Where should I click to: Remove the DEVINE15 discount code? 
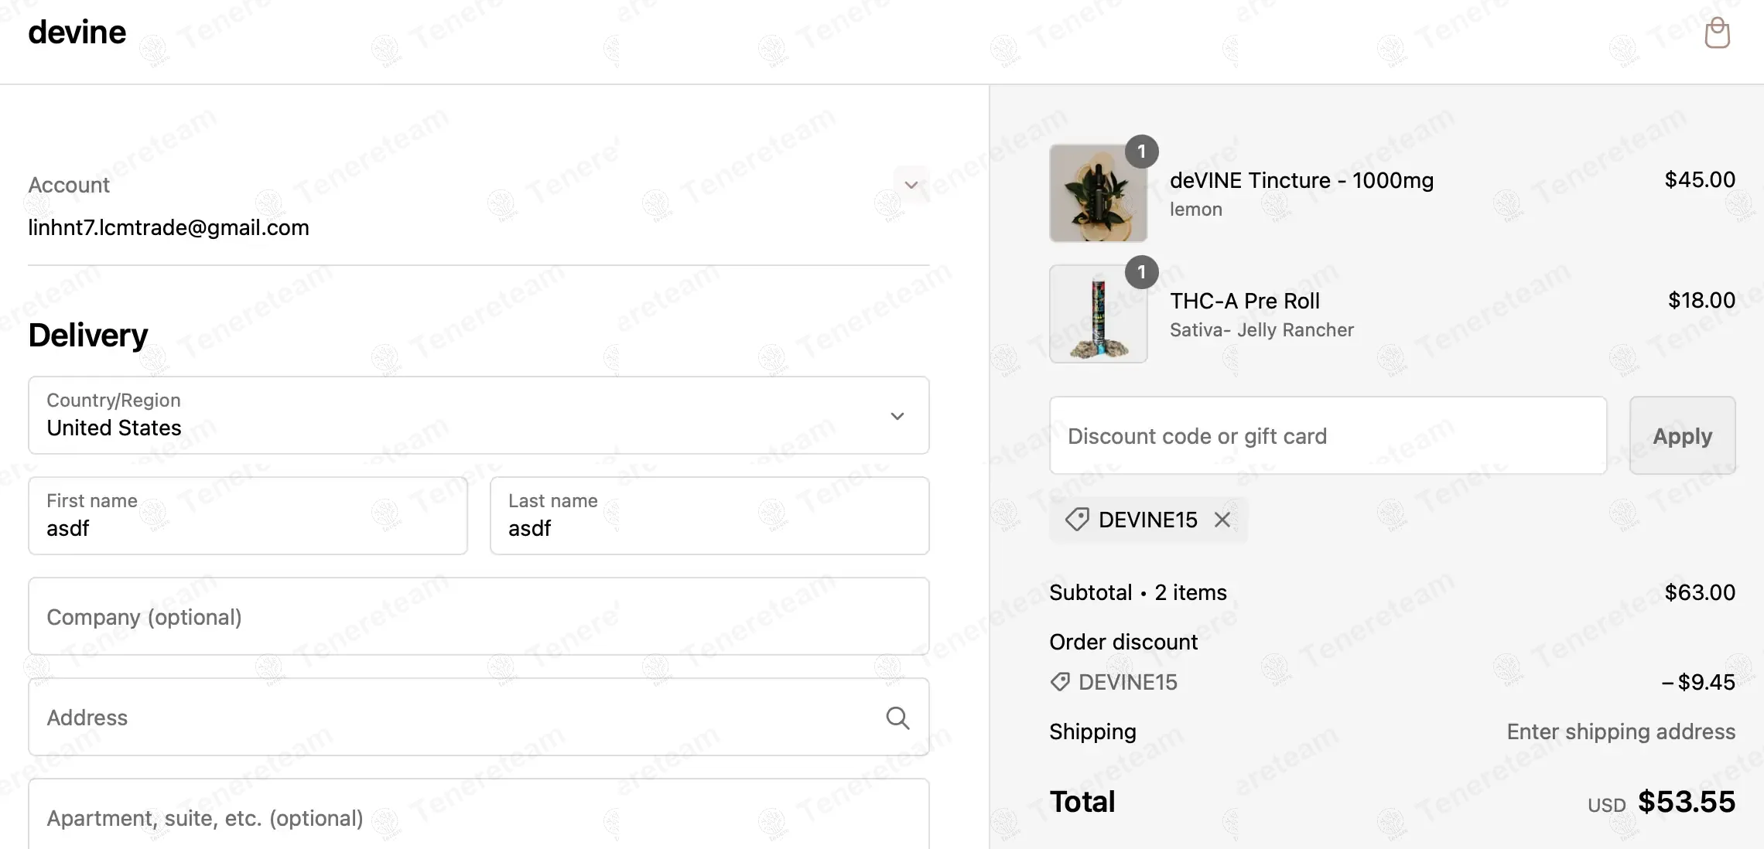[x=1222, y=520]
